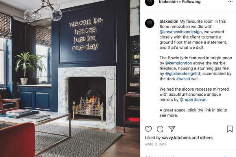Open the April 11, 2019 timestamp
Viewport: 236px width, 157px height.
pos(155,144)
